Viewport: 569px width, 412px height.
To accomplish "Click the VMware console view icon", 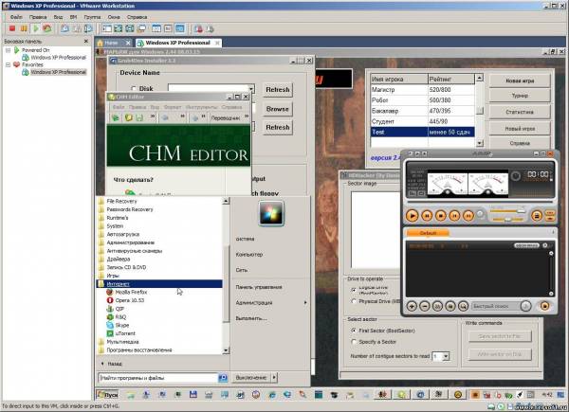I will (x=179, y=28).
